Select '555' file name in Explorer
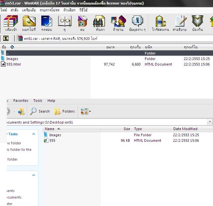Screen dimensions: 213x206 click(52, 140)
